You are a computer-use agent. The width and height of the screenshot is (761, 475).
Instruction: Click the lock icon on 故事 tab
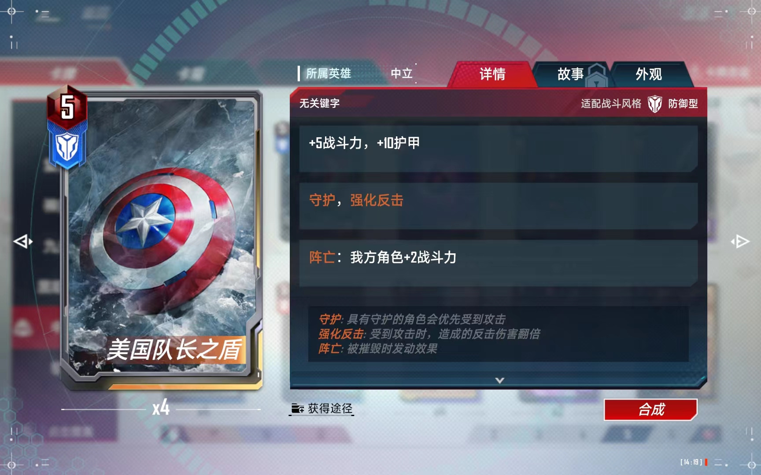(x=597, y=75)
